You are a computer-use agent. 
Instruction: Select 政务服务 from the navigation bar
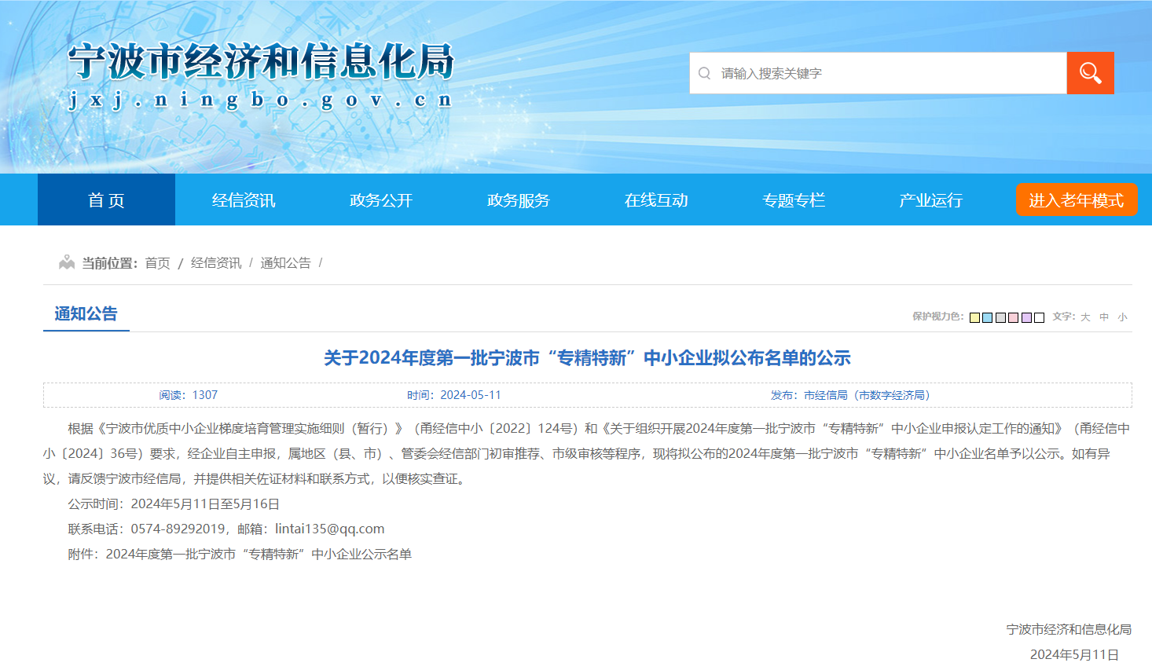click(x=519, y=200)
